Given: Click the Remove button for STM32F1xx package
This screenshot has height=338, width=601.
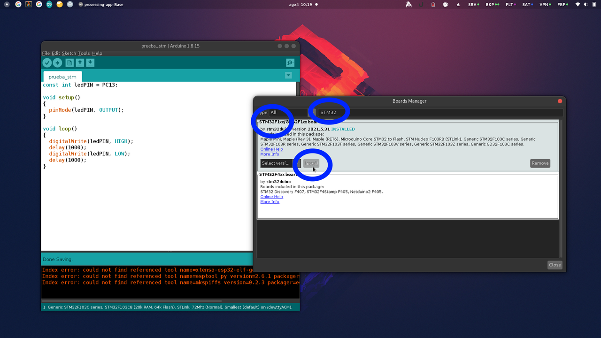Looking at the screenshot, I should (540, 163).
